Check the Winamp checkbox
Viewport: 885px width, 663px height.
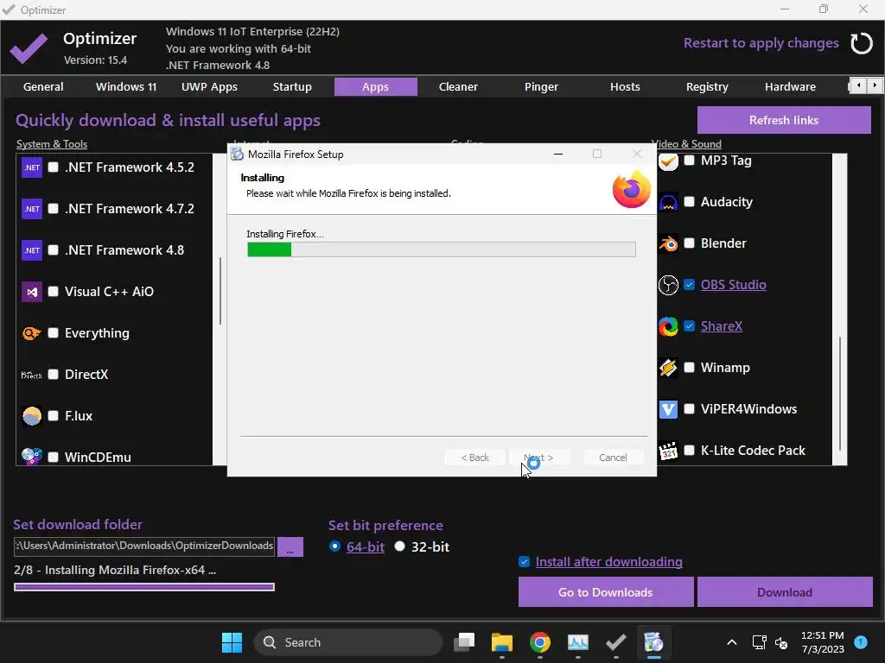[x=689, y=368]
